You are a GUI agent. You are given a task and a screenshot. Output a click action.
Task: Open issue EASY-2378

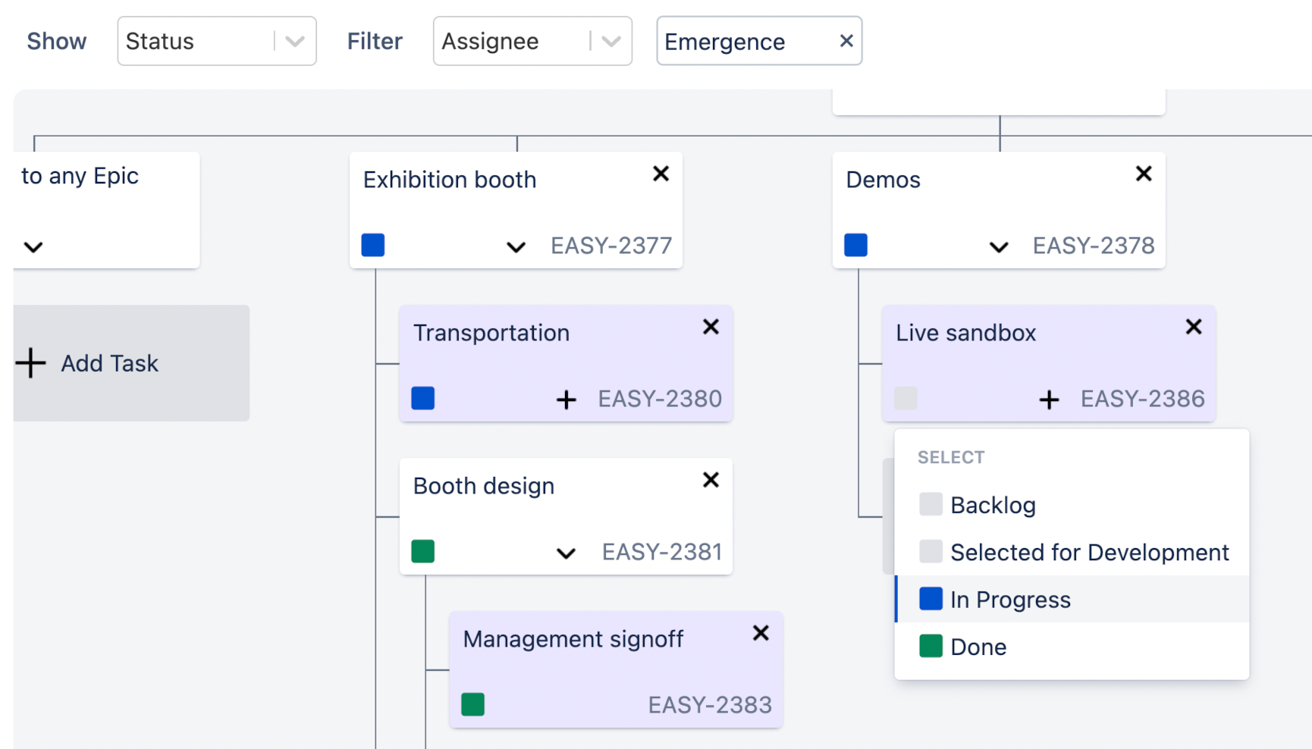(x=1094, y=246)
